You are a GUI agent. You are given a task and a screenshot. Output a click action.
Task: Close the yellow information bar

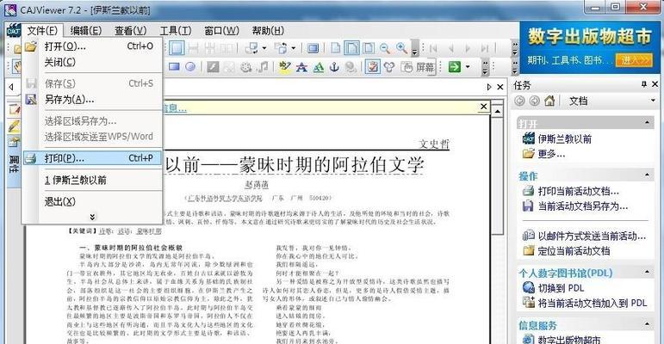[484, 107]
